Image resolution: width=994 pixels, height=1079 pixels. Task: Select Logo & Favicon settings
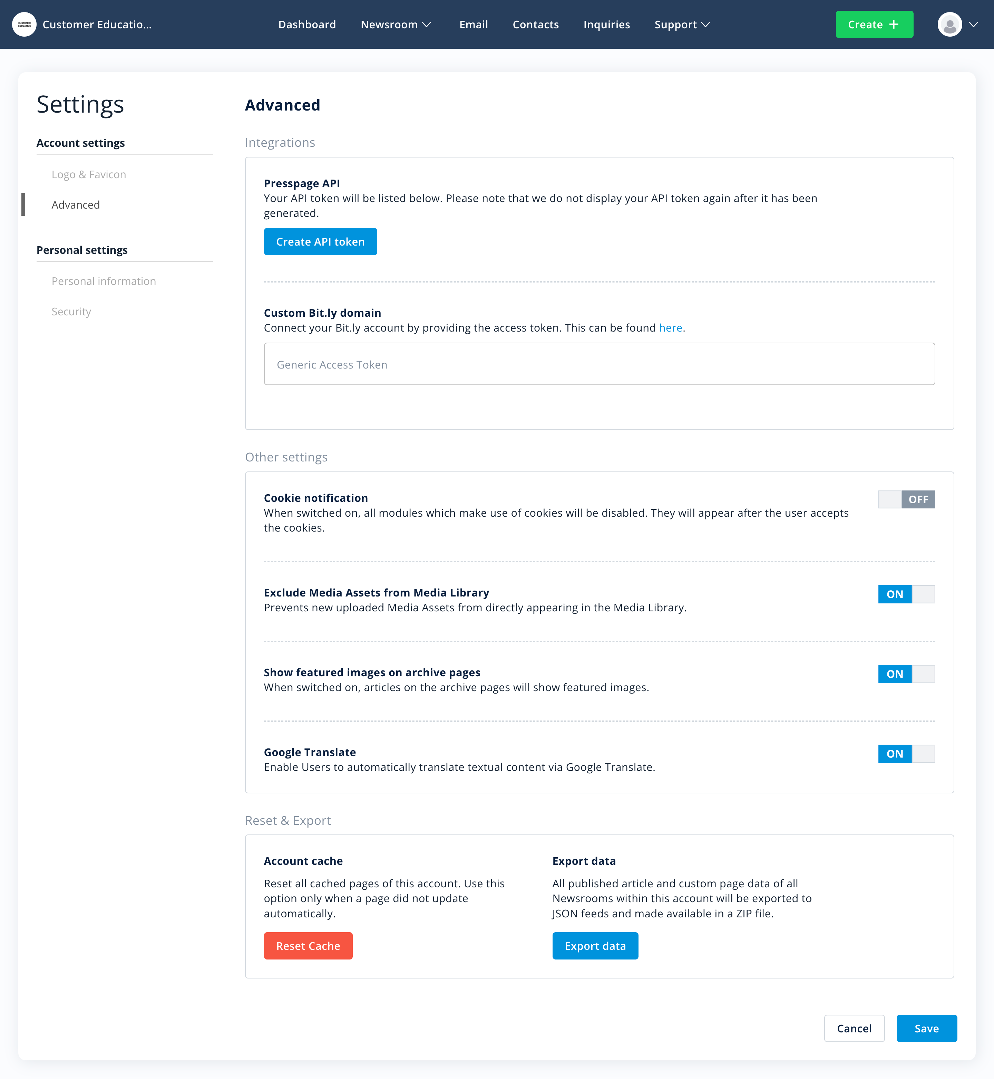coord(88,174)
